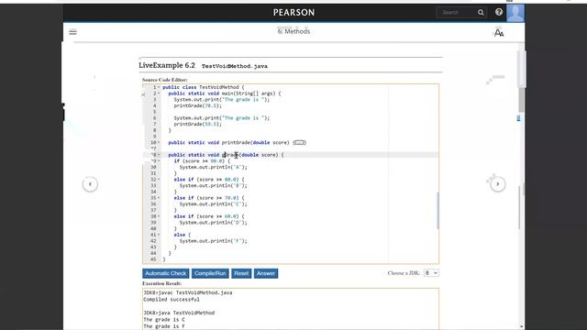Click the code editor vertical scrollbar thumb
Image resolution: width=587 pixels, height=330 pixels.
(437, 210)
